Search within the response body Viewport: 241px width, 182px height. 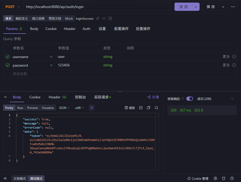tap(156, 108)
